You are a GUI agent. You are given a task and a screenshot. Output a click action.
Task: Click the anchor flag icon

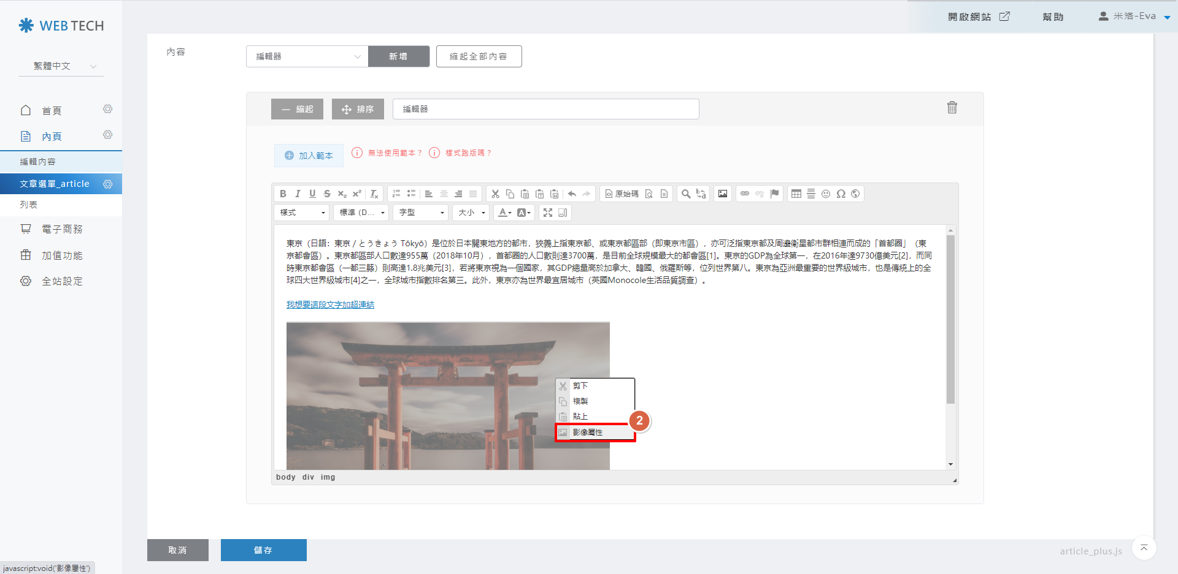(x=774, y=194)
